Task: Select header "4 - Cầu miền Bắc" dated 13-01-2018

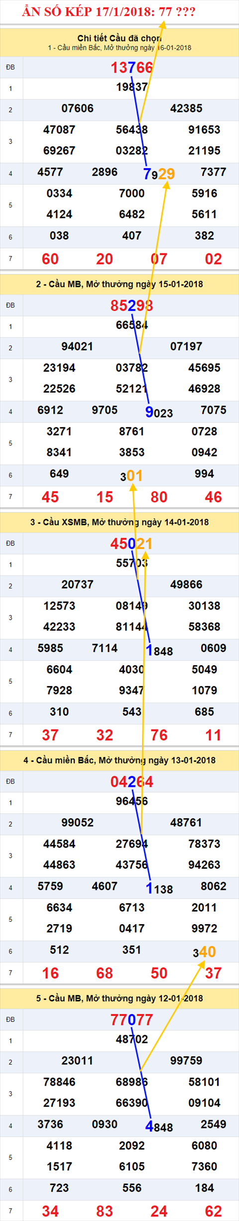Action: coord(119,760)
